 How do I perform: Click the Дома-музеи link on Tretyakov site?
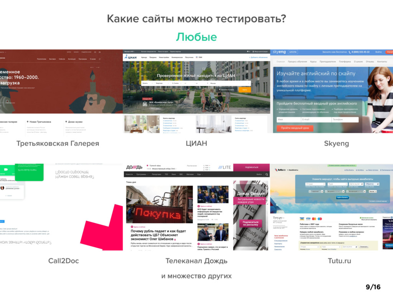(75, 122)
